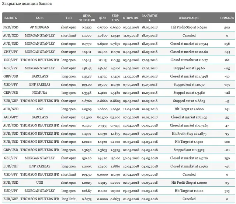Click profit value 95

(227, 134)
